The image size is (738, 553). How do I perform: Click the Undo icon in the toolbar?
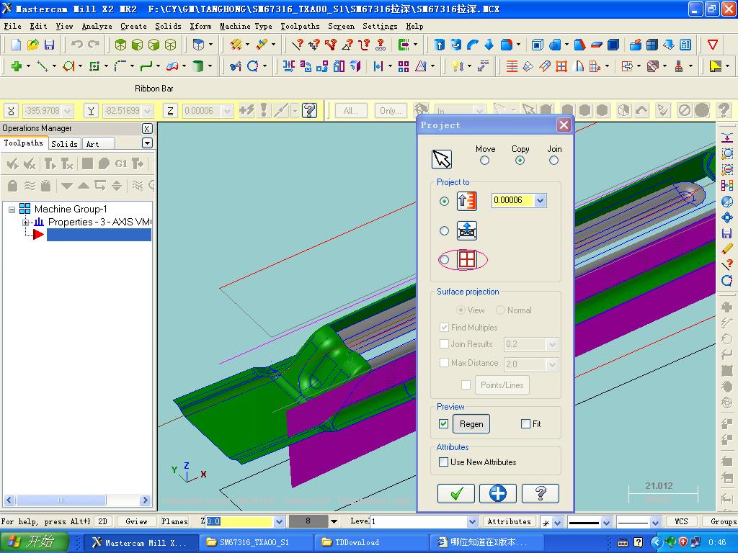point(76,45)
